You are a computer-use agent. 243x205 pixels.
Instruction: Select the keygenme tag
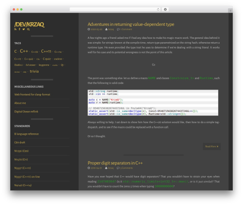(x=44, y=65)
